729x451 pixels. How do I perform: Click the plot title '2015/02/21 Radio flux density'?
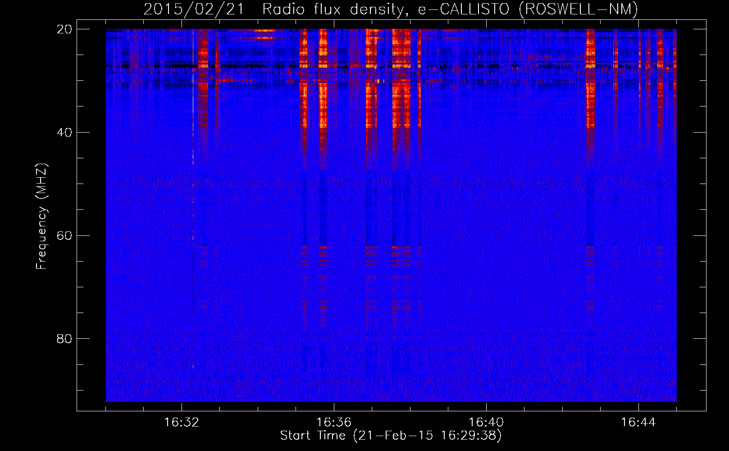(x=391, y=9)
